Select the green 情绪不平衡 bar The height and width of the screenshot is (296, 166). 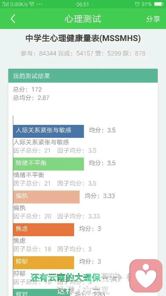pyautogui.click(x=48, y=164)
